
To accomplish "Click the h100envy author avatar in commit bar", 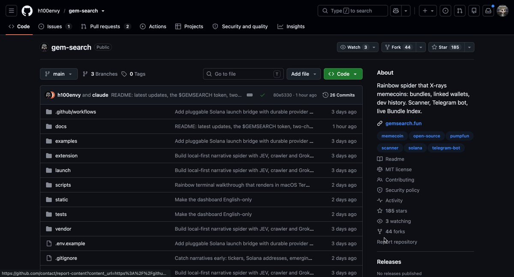I will click(x=48, y=95).
